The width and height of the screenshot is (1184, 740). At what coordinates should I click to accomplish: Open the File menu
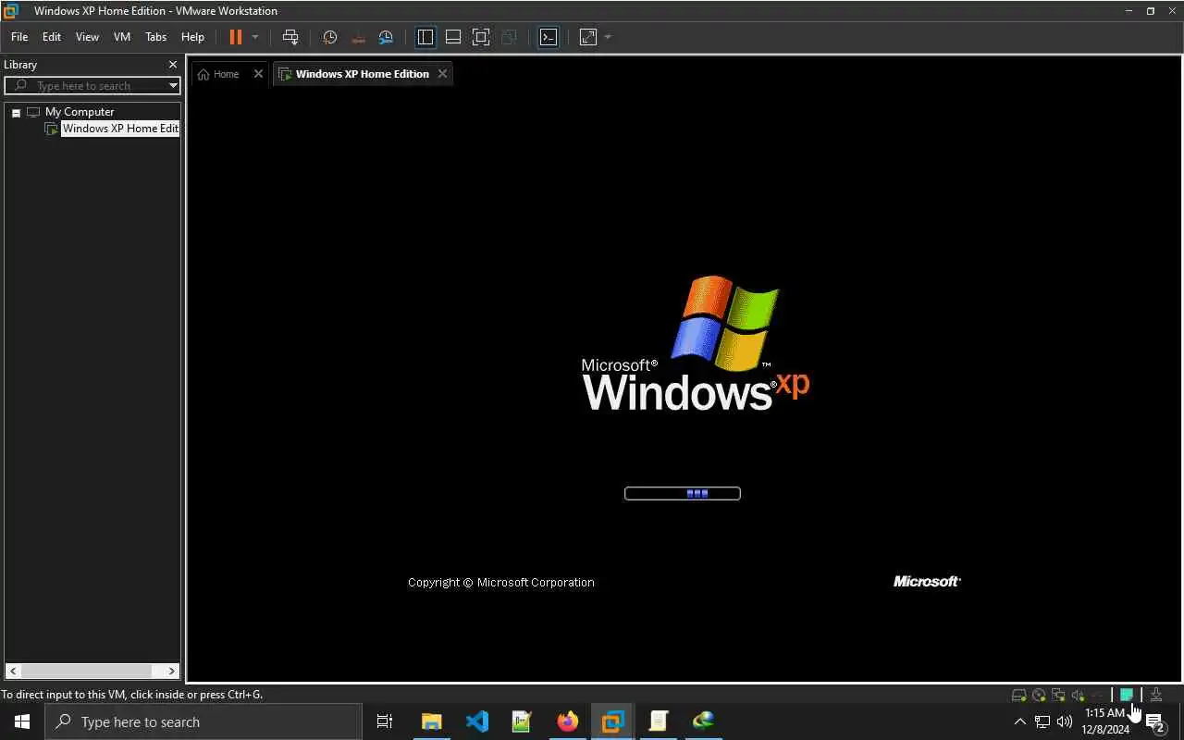(19, 37)
